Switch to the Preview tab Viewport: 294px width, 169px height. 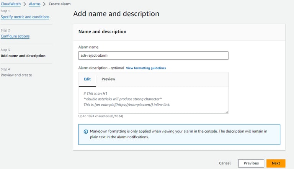click(x=108, y=79)
